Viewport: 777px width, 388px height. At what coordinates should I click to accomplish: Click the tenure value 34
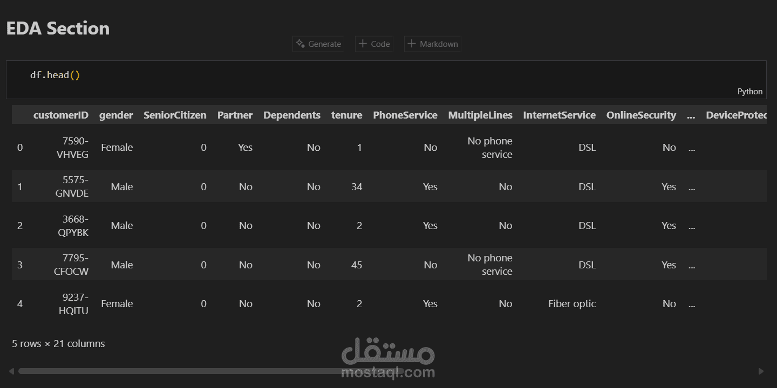coord(356,187)
